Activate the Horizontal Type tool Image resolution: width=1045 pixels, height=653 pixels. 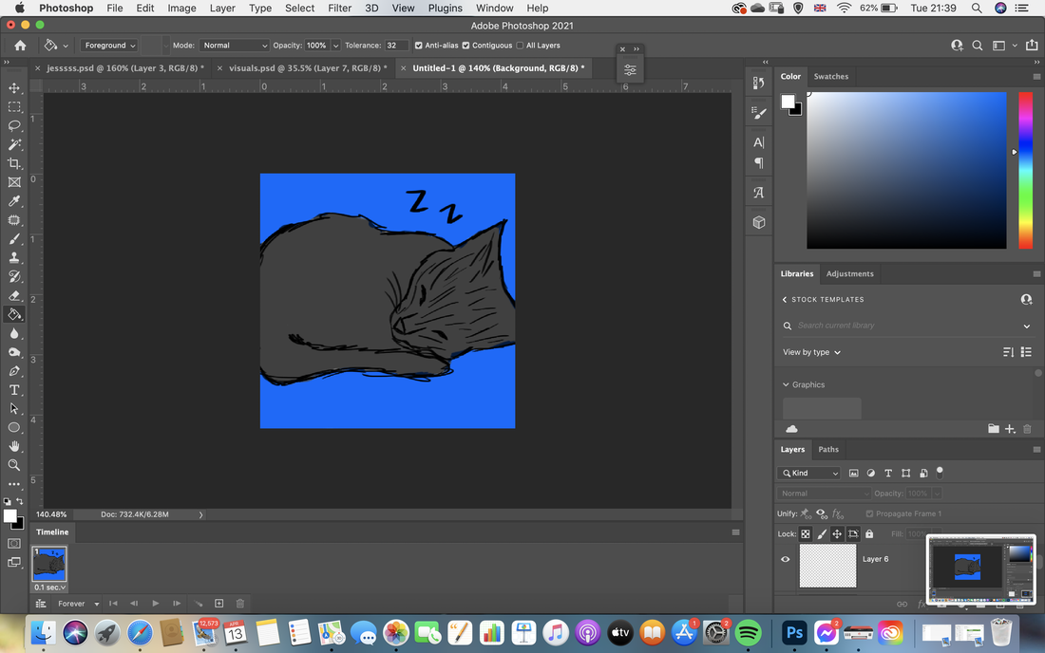(14, 390)
